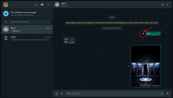The image size is (173, 98).
Task: Attach a file with paperclip icon
Action: pos(62,93)
